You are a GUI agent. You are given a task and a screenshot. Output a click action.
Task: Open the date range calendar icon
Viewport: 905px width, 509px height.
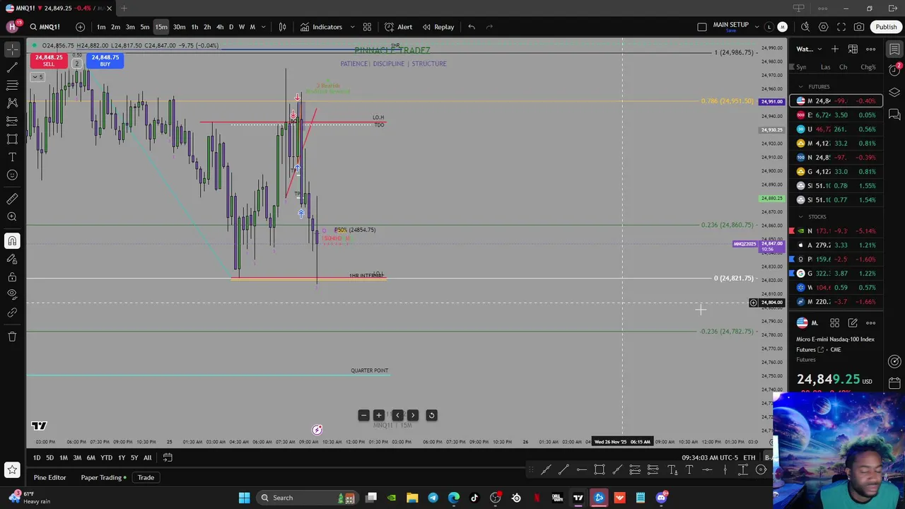pyautogui.click(x=168, y=457)
